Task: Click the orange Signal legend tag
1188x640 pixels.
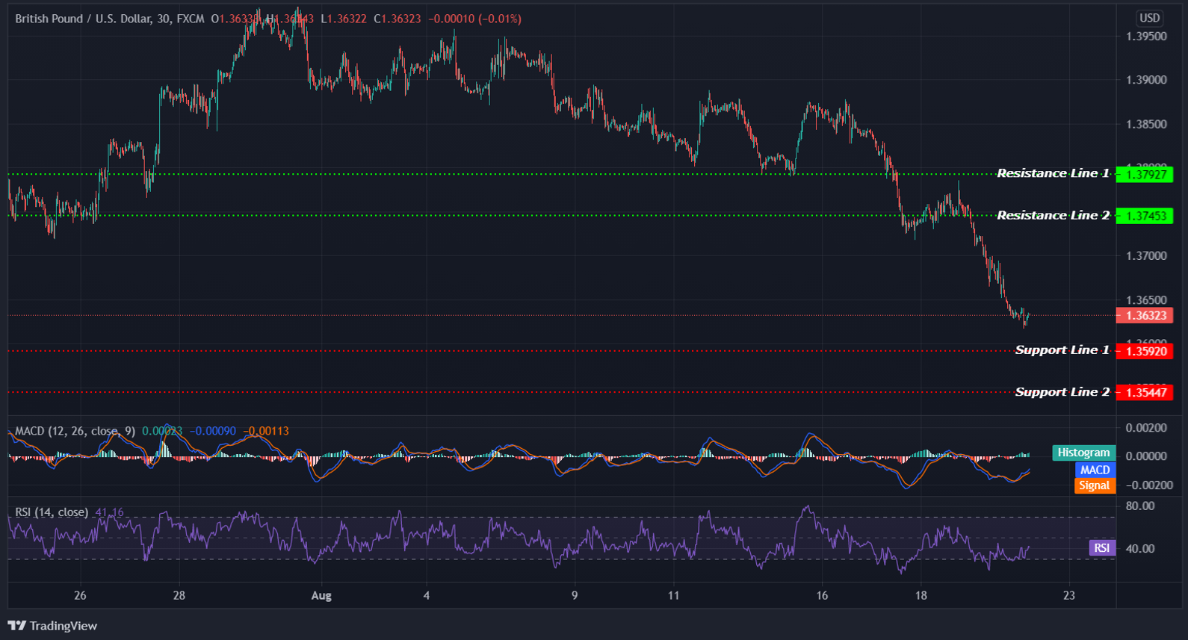Action: pyautogui.click(x=1095, y=485)
